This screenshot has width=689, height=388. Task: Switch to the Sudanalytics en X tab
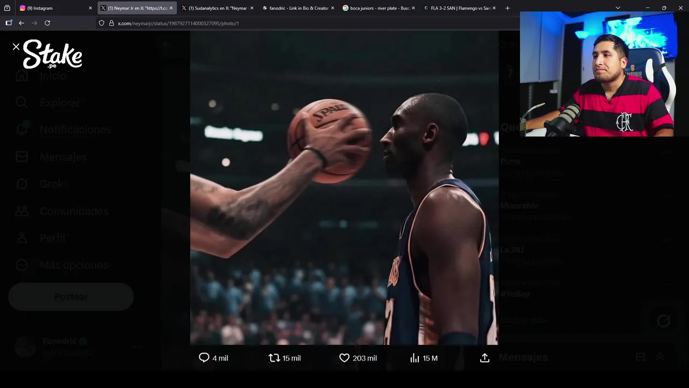pyautogui.click(x=217, y=8)
